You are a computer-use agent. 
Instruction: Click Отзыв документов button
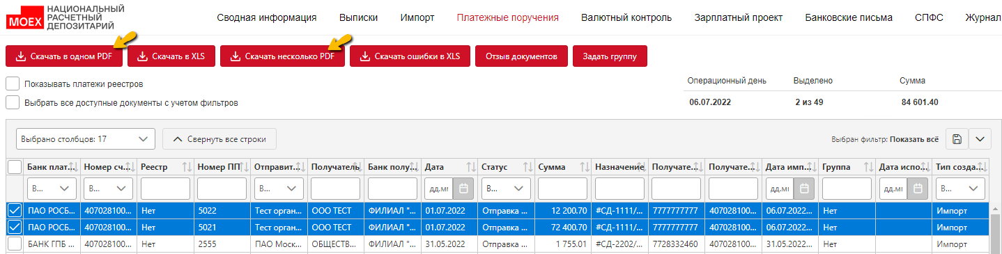(x=521, y=56)
